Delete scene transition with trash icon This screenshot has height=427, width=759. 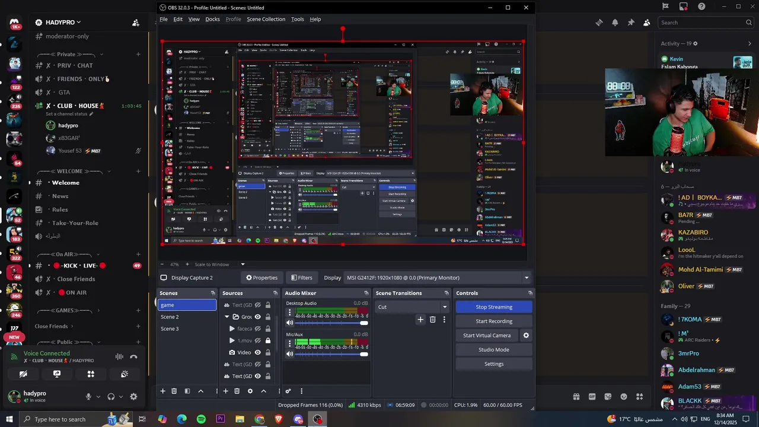(x=432, y=320)
